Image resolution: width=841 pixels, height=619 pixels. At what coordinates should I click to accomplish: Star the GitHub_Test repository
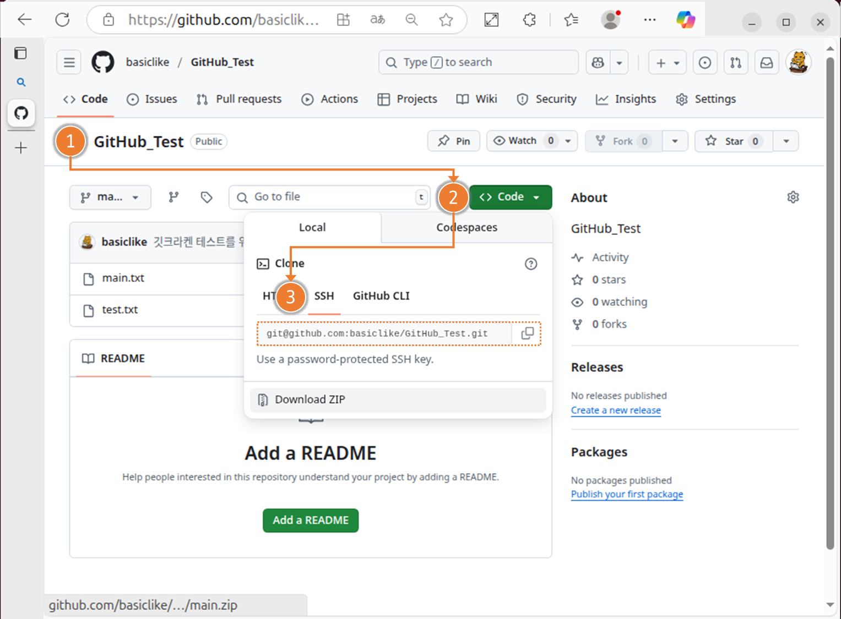tap(734, 141)
